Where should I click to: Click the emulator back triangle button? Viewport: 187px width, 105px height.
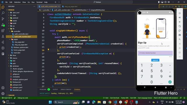(x=180, y=44)
